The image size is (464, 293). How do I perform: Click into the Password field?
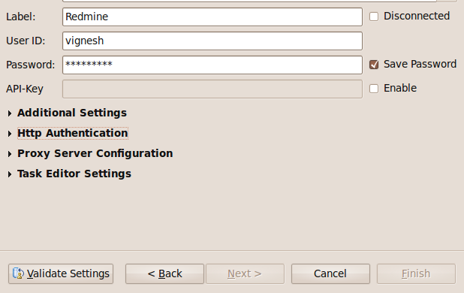[212, 65]
